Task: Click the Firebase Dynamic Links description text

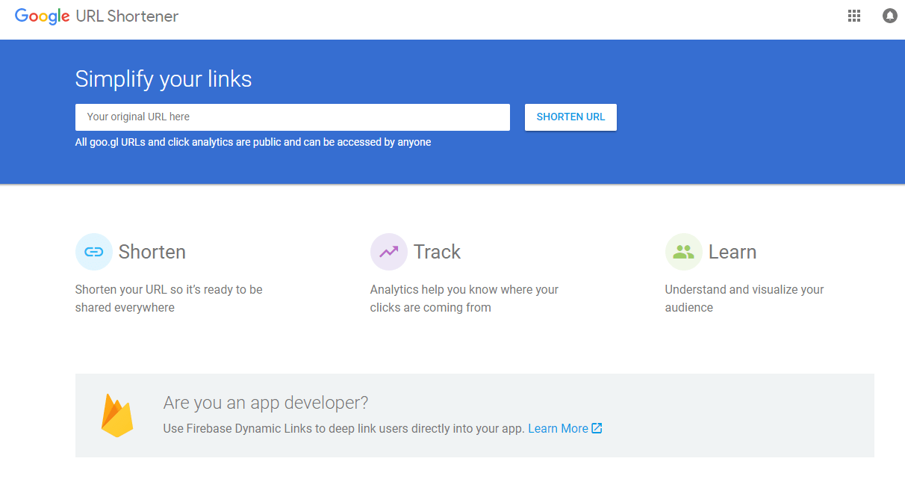Action: click(344, 428)
